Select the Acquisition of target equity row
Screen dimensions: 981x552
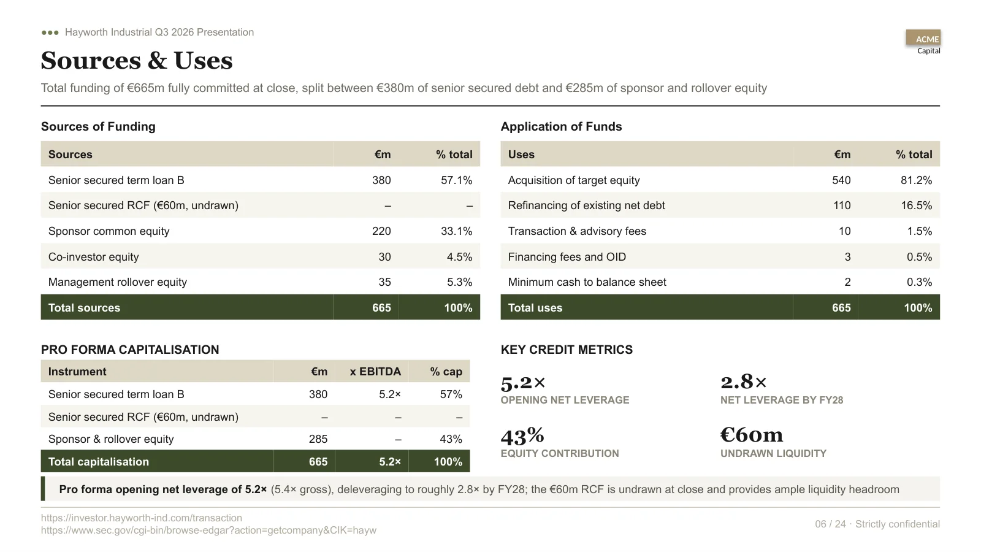point(720,180)
